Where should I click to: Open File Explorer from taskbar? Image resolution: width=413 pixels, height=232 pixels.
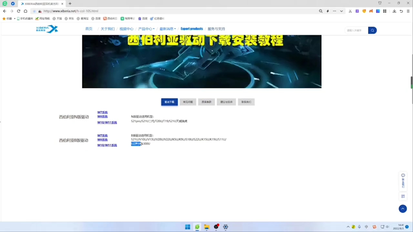point(206,227)
